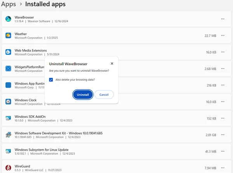Image resolution: width=233 pixels, height=173 pixels.
Task: Open more options menu for Weather
Action: coord(223,36)
